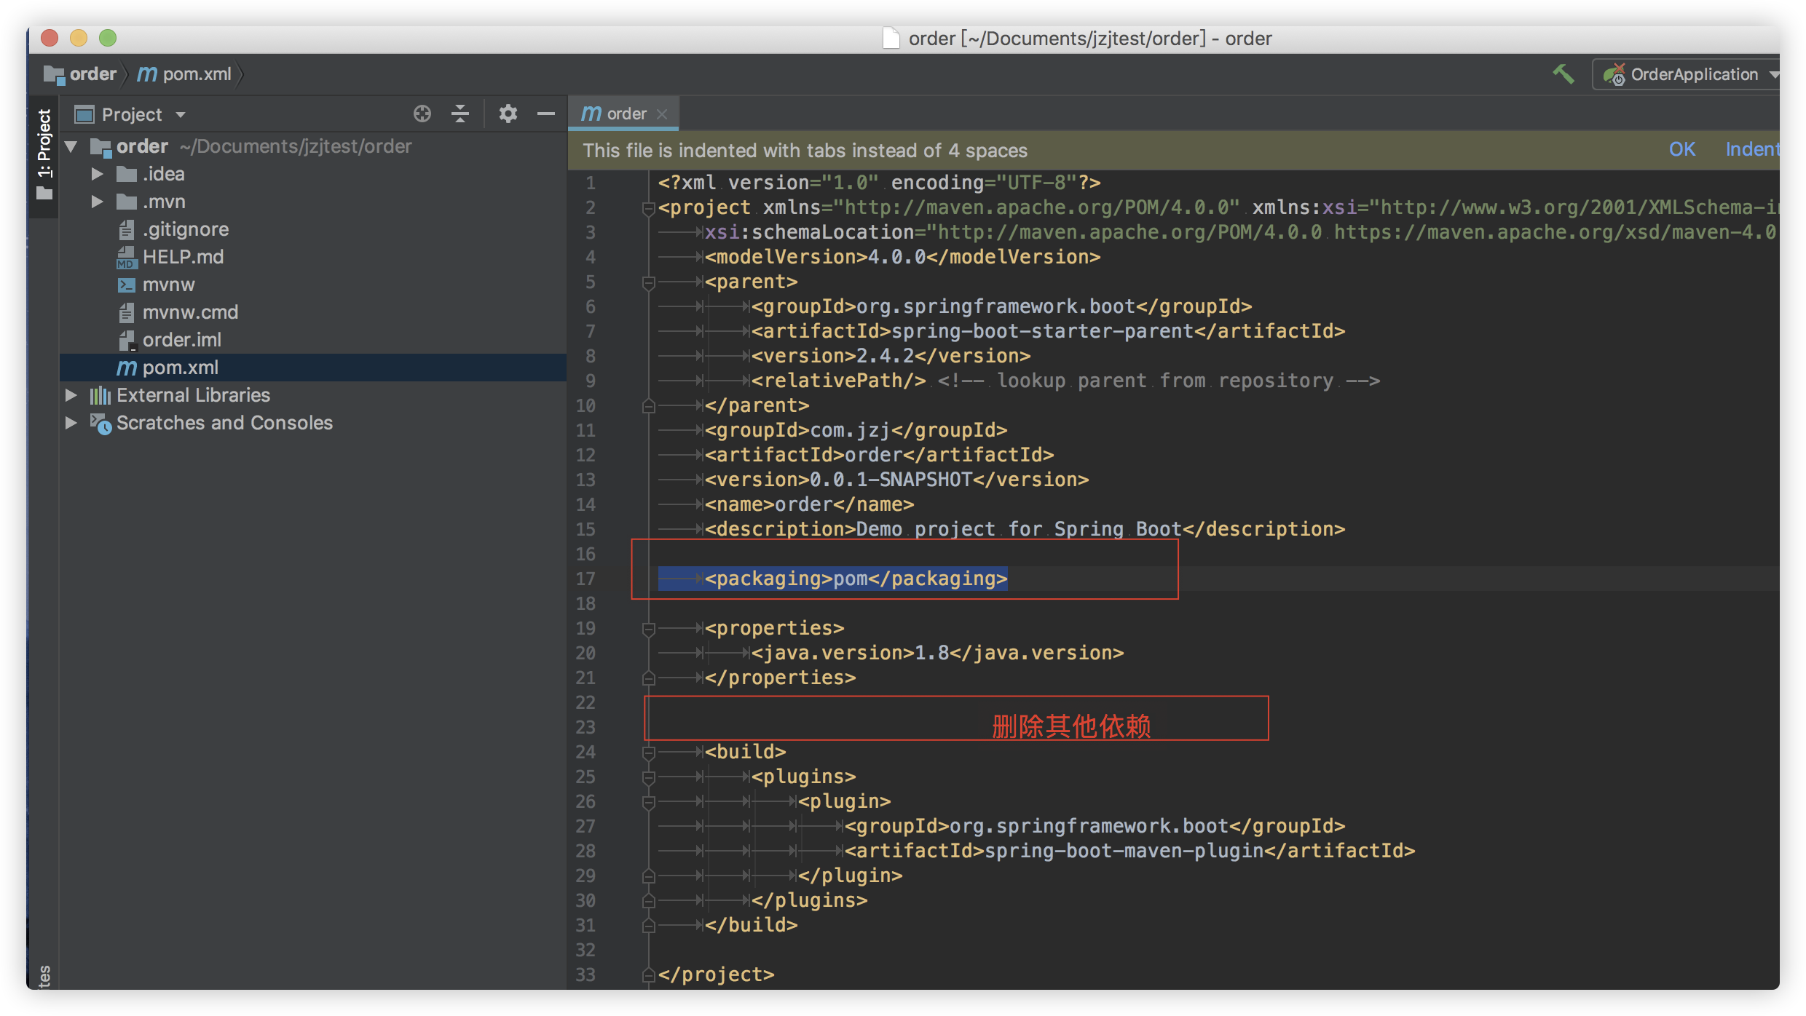Close the order editor tab

tap(662, 114)
